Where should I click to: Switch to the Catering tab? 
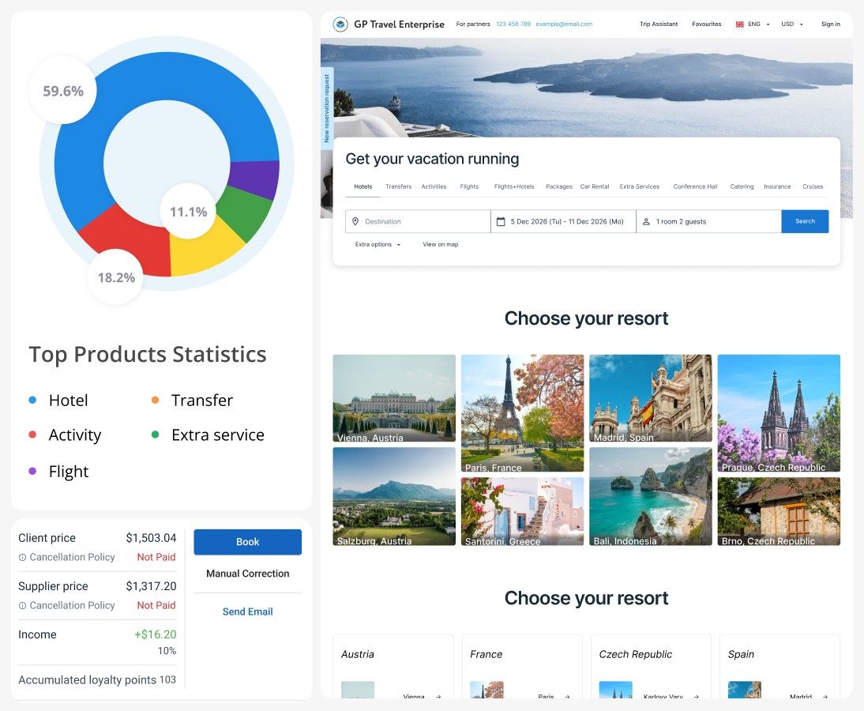pyautogui.click(x=742, y=187)
